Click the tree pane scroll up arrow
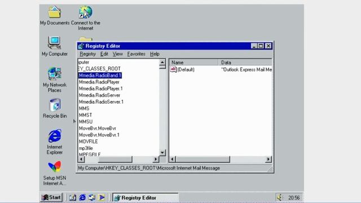The height and width of the screenshot is (203, 361). coord(162,62)
